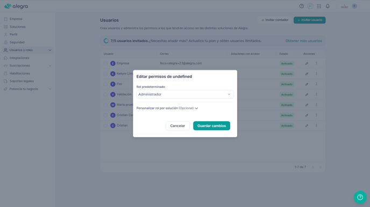Open the notifications bell

328,6
